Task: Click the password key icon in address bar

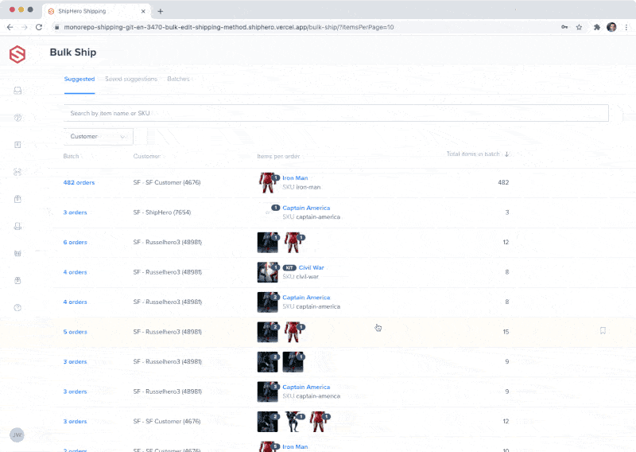Action: tap(564, 27)
